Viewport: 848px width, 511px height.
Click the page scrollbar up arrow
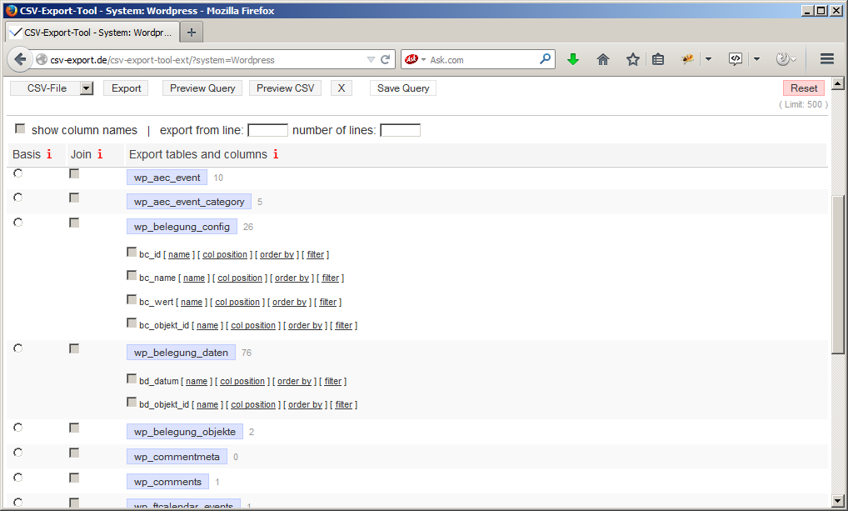(x=838, y=83)
